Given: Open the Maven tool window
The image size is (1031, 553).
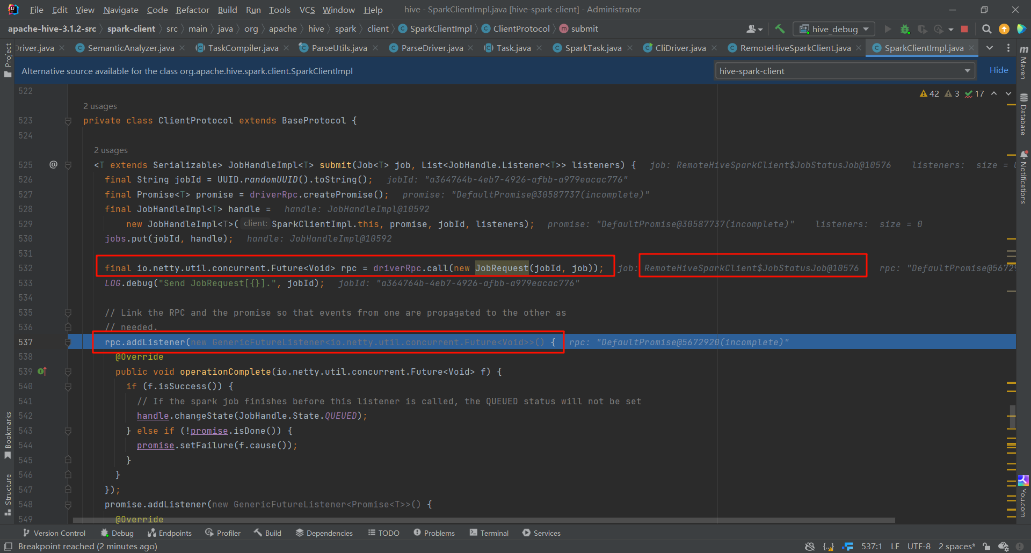Looking at the screenshot, I should 1023,62.
